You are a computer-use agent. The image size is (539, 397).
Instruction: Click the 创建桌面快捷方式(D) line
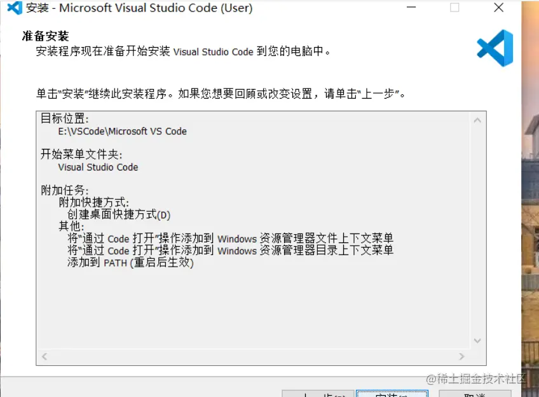119,214
